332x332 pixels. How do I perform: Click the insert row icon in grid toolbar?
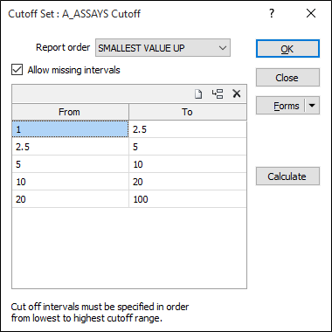pos(218,93)
